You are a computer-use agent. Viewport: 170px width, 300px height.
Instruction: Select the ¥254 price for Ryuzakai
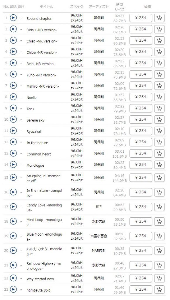[141, 131]
